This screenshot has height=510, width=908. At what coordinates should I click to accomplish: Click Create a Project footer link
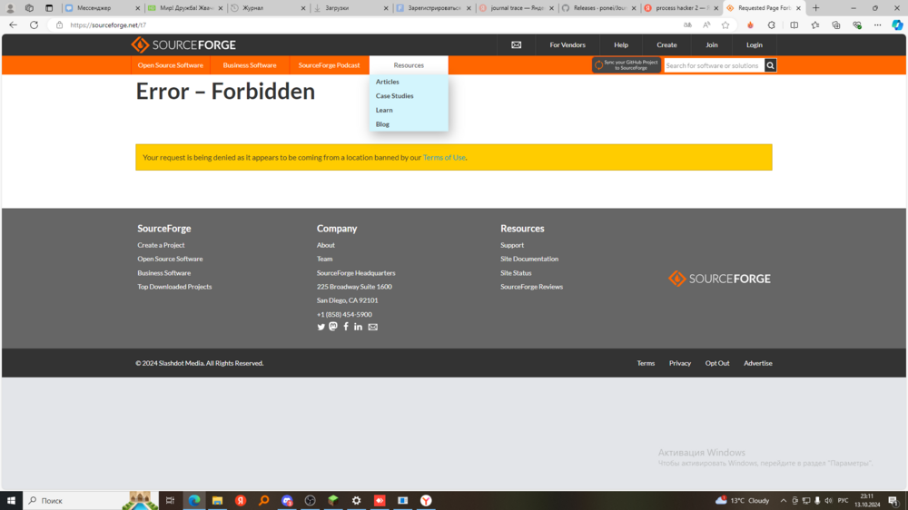[161, 245]
